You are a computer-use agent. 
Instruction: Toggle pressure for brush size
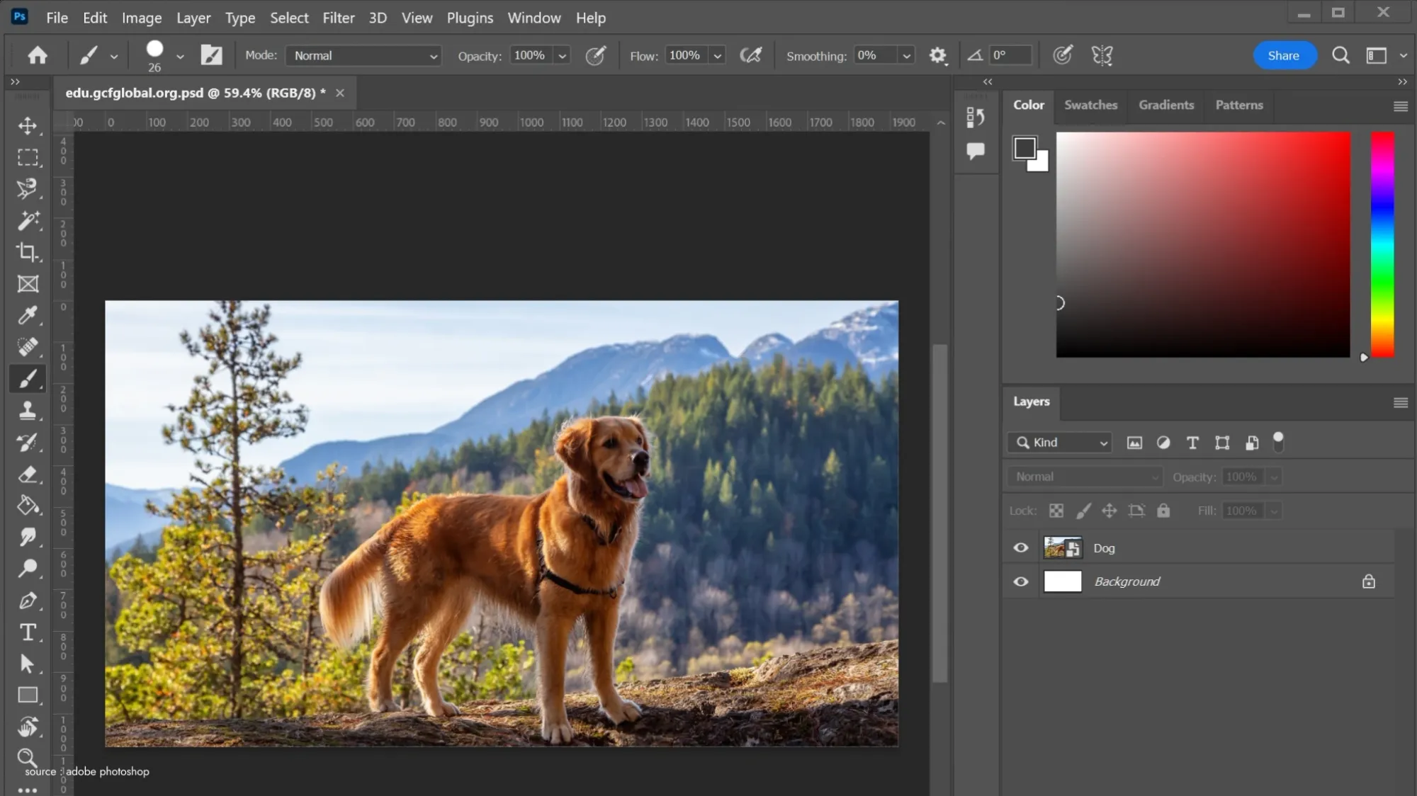tap(1062, 55)
